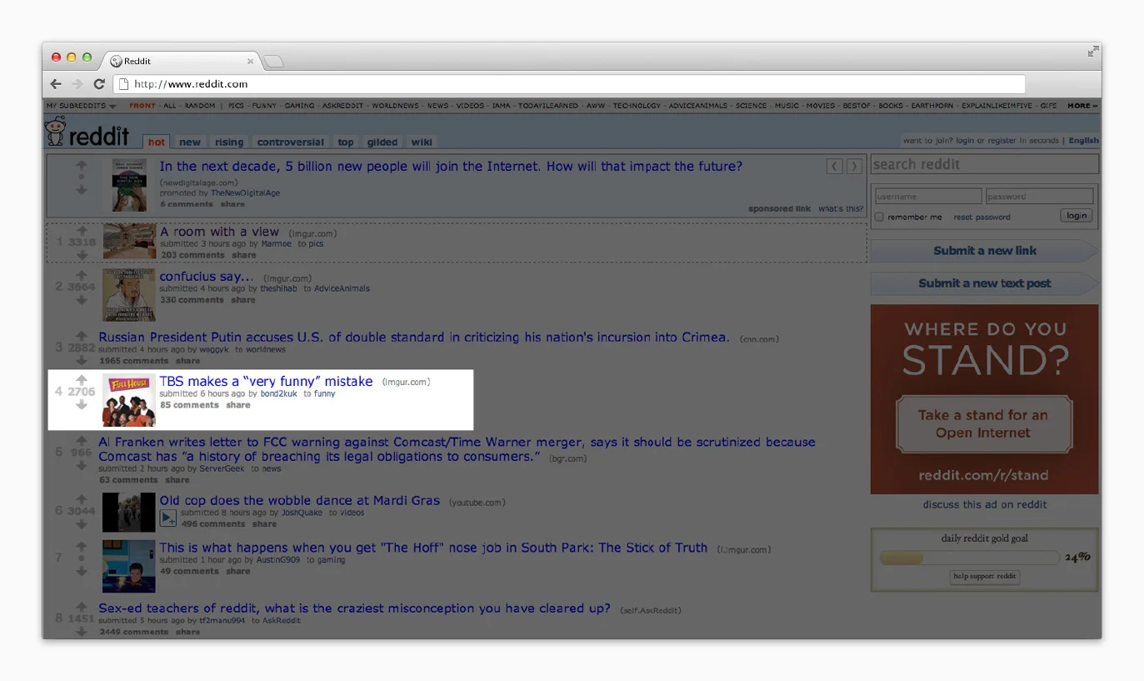The width and height of the screenshot is (1144, 681).
Task: Open the 'top' tab
Action: click(346, 142)
